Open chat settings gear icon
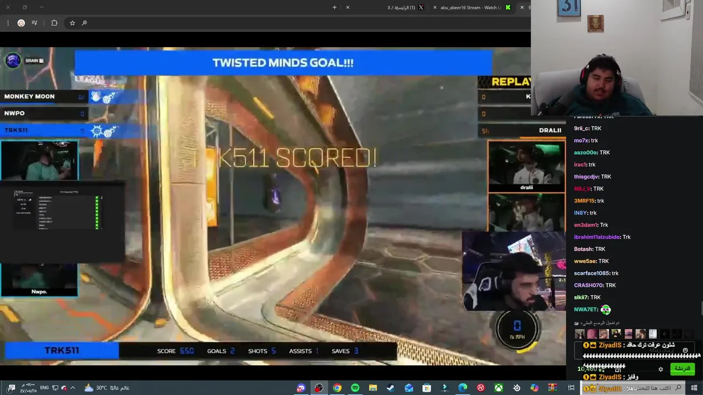The height and width of the screenshot is (395, 703). pyautogui.click(x=661, y=369)
